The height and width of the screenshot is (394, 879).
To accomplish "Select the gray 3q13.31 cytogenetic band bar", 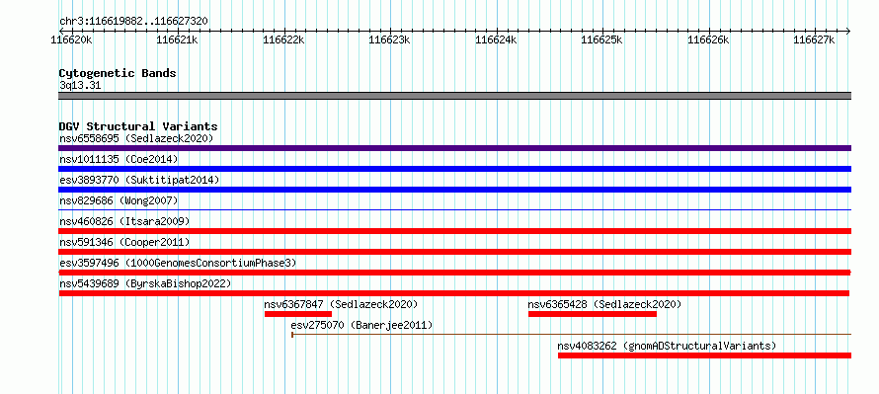I will pos(454,96).
